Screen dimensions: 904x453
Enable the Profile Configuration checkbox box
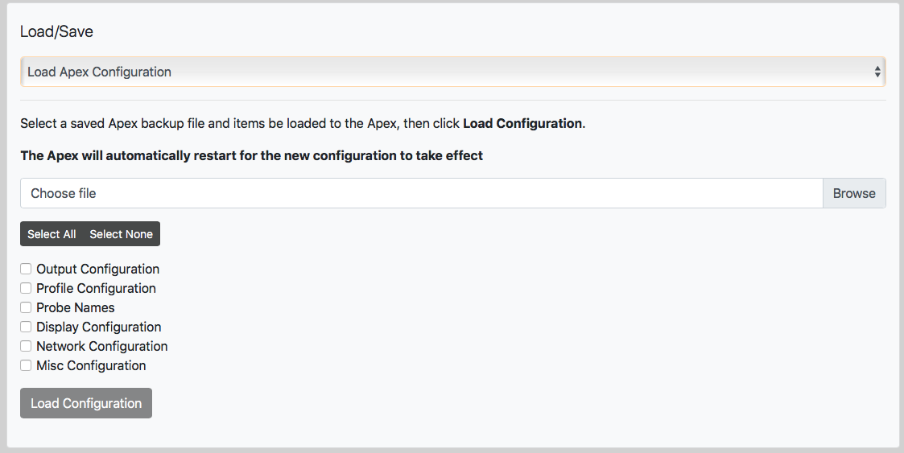(x=26, y=288)
